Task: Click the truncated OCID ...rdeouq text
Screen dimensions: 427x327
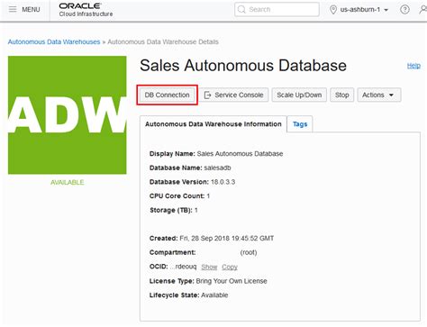Action: (x=183, y=267)
